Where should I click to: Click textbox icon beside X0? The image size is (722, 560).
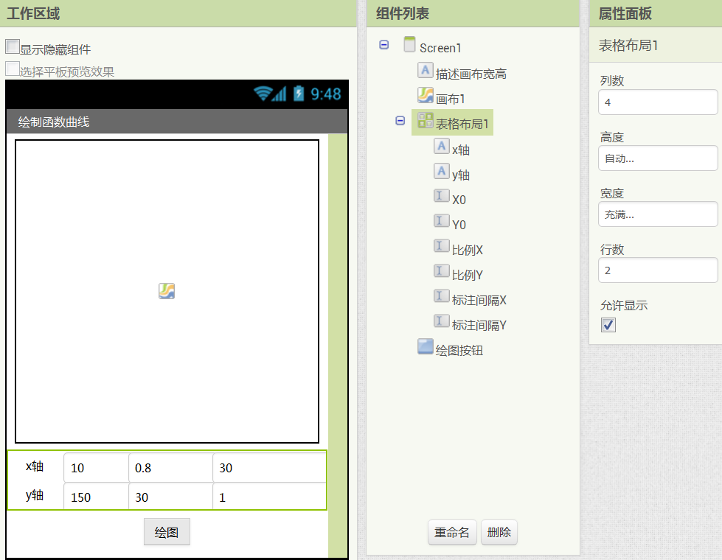pyautogui.click(x=441, y=195)
